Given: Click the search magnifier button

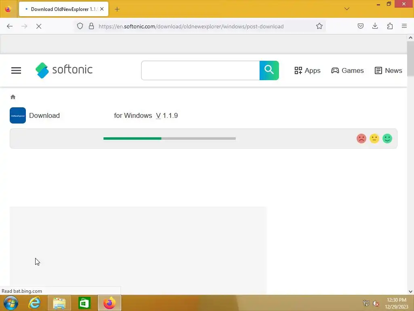Looking at the screenshot, I should pos(269,70).
